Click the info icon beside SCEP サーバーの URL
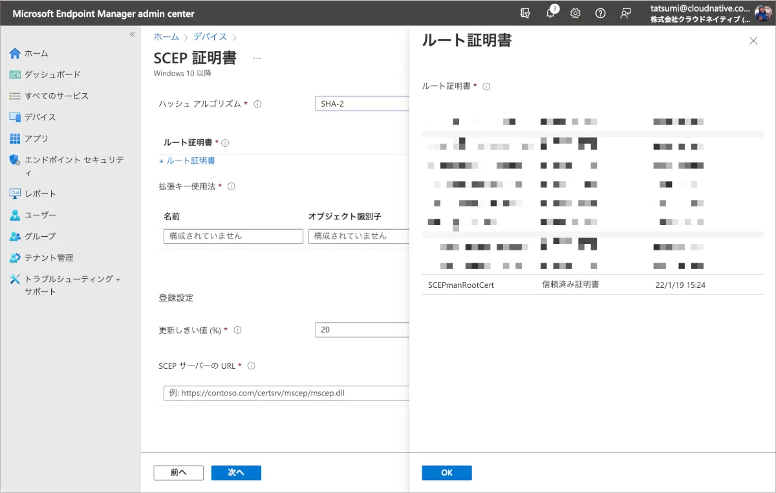Screen dimensions: 776x493 coord(252,366)
